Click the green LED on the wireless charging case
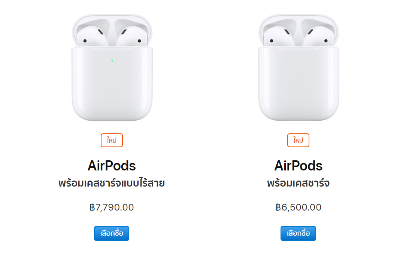 pos(112,61)
